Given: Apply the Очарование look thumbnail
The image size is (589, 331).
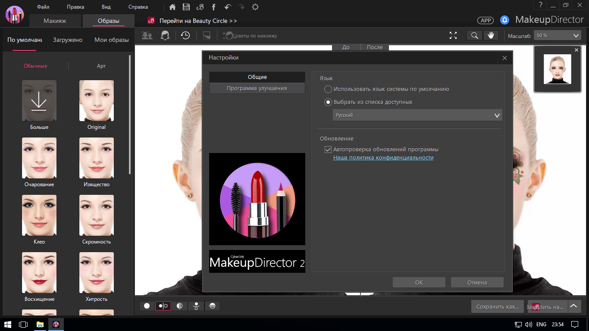Looking at the screenshot, I should click(39, 158).
